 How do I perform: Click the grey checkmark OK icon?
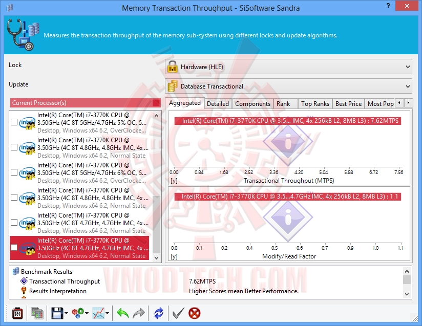pyautogui.click(x=178, y=313)
